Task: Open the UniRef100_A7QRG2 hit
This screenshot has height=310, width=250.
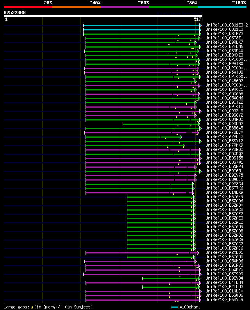Action: (x=224, y=149)
